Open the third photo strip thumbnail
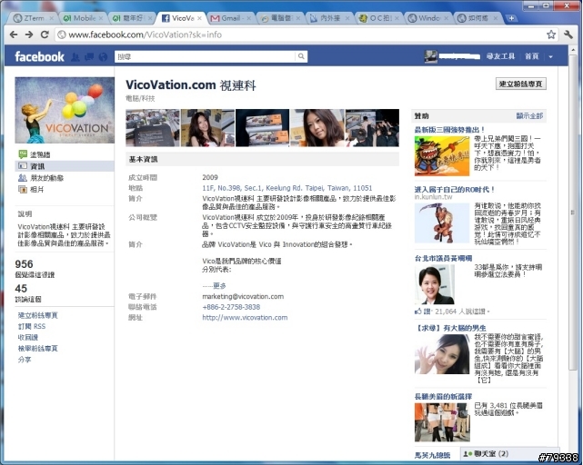Image resolution: width=583 pixels, height=465 pixels. point(262,128)
